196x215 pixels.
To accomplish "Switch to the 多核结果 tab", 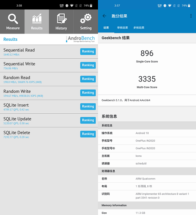I will (139, 28).
